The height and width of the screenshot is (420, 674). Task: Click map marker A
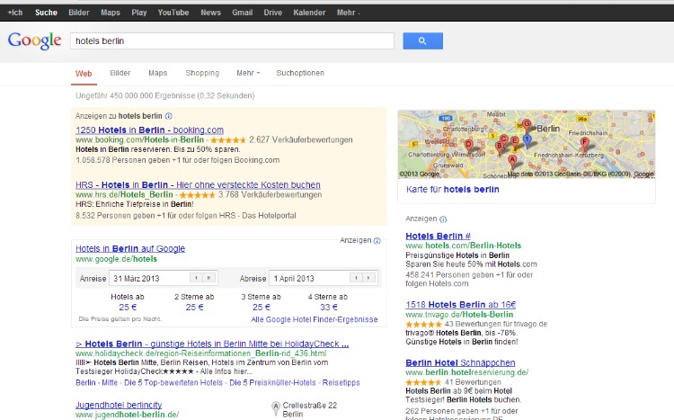[512, 161]
